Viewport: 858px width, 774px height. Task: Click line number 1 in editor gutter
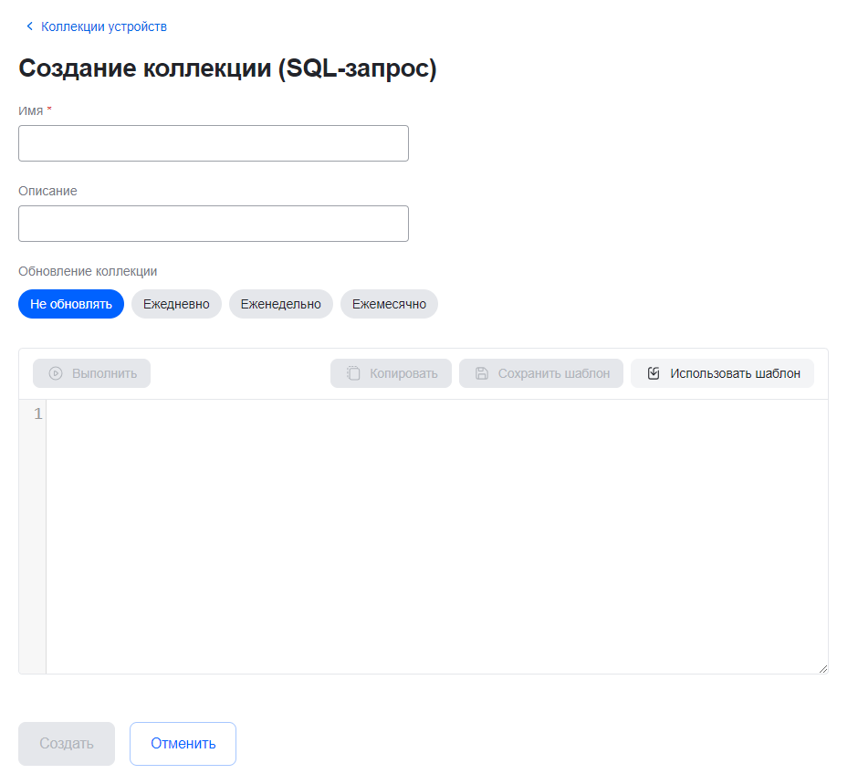point(38,414)
